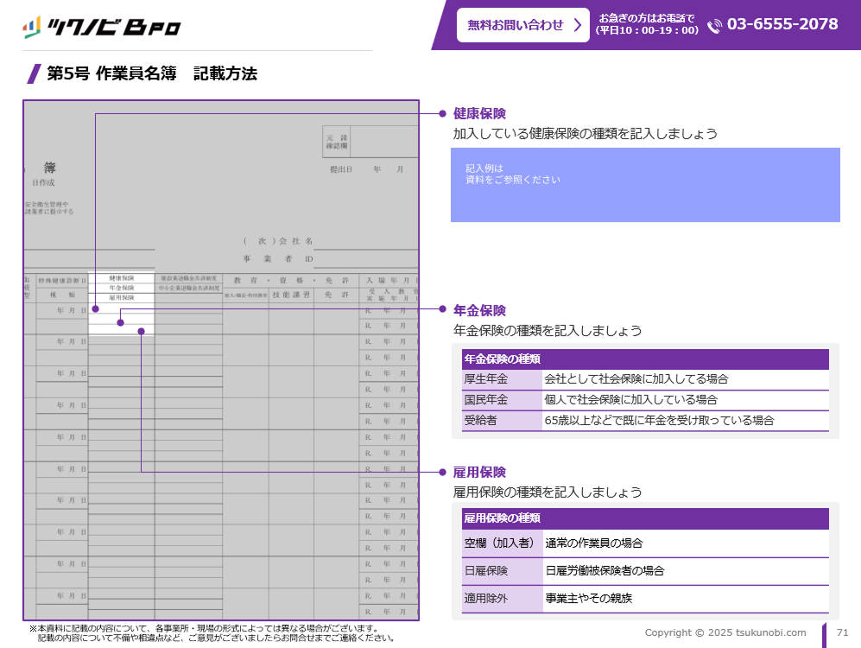Screen dimensions: 861x648
Task: Select the 日雇保険 cell
Action: (502, 571)
